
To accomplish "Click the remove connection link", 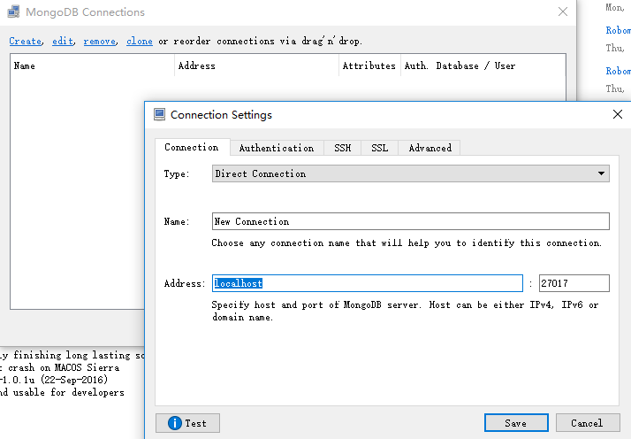I will (100, 41).
